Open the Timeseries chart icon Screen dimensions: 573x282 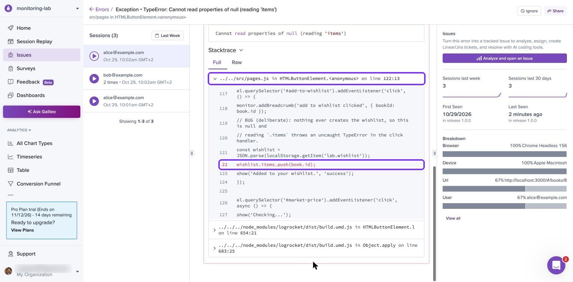tap(11, 157)
